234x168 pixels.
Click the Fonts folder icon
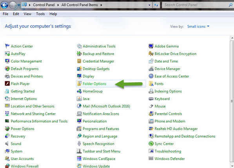(x=151, y=84)
